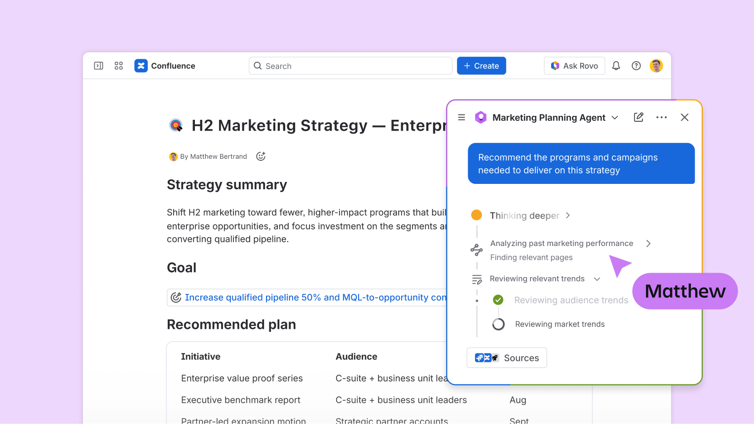The image size is (754, 424).
Task: Click the Recommended plan heading
Action: [231, 324]
